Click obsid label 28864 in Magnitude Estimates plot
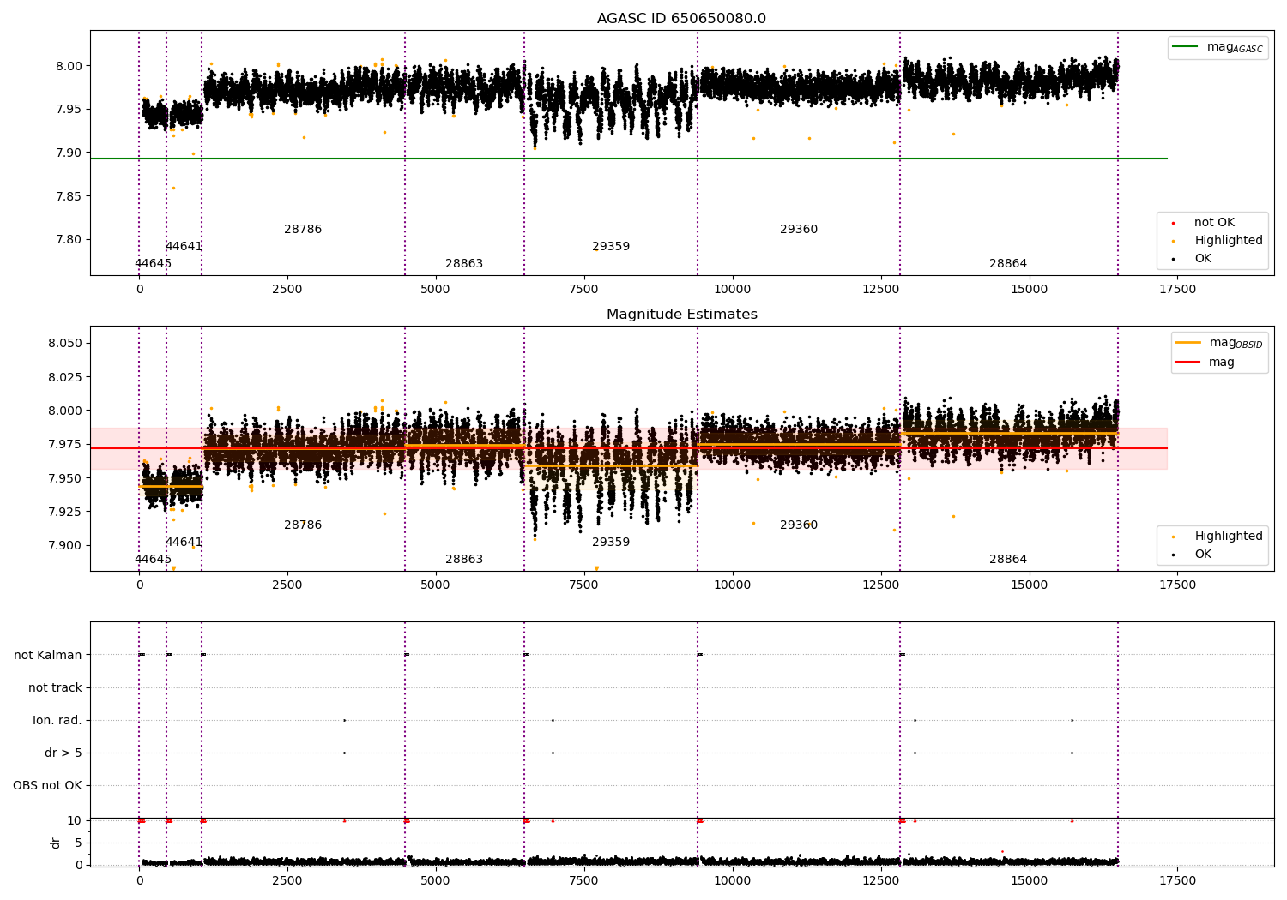The width and height of the screenshot is (1287, 900). pos(1008,560)
